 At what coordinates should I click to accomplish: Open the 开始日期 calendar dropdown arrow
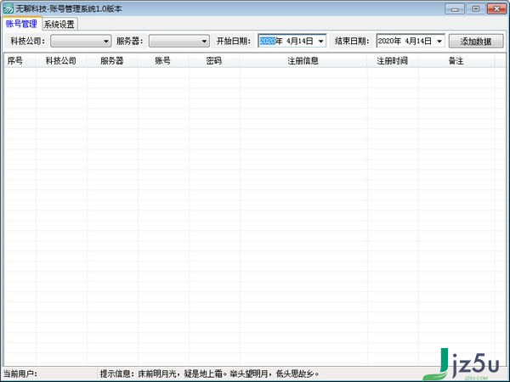click(x=320, y=42)
